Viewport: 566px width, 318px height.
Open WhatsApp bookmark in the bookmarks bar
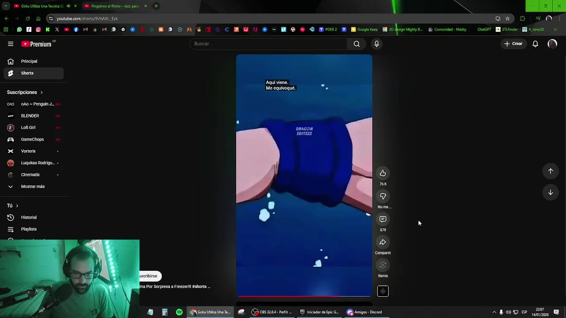tap(19, 30)
